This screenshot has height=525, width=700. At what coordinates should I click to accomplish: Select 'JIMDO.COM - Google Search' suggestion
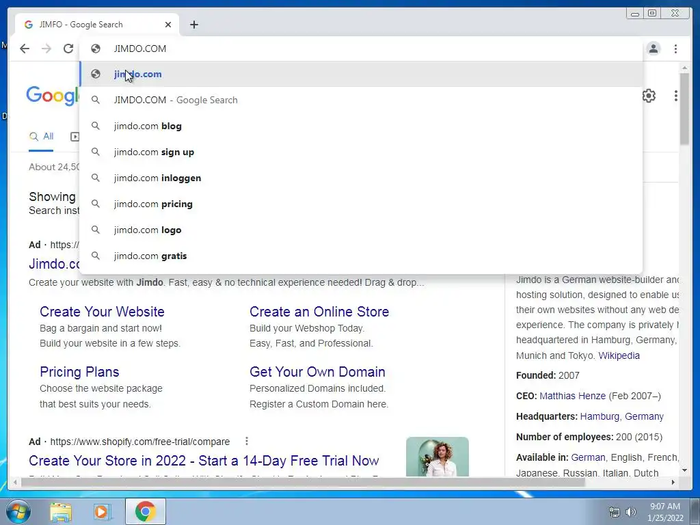pos(361,100)
